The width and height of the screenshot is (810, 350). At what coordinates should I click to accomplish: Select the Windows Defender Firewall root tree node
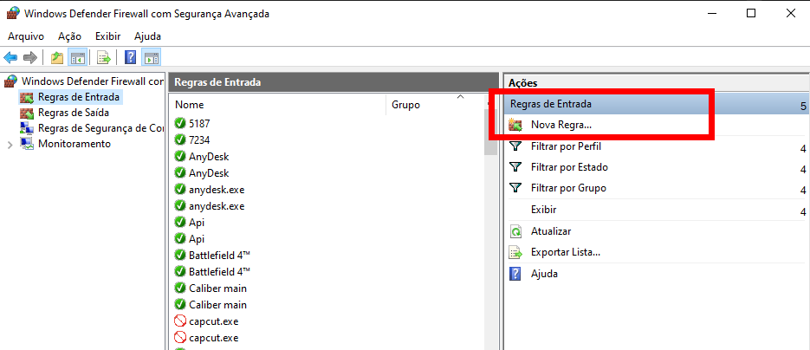pos(84,81)
